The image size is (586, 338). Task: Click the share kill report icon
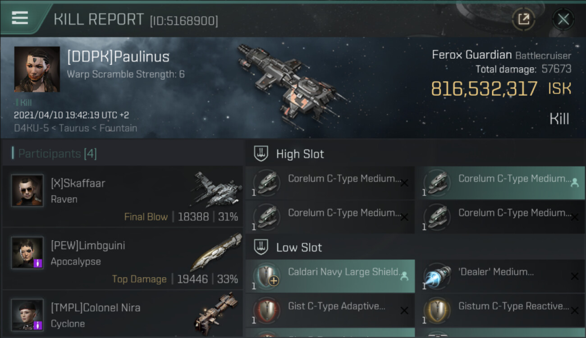pos(523,19)
